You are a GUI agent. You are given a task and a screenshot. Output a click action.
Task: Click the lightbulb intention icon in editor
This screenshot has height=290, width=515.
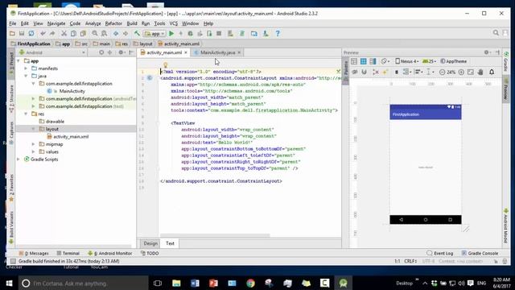[166, 65]
